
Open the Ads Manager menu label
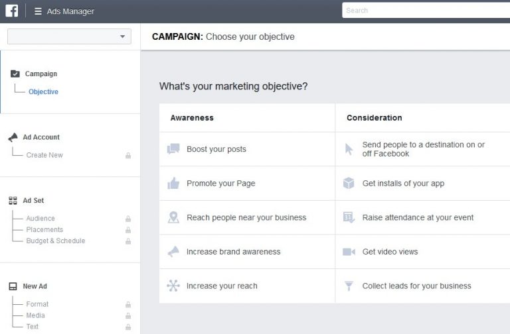tap(70, 11)
